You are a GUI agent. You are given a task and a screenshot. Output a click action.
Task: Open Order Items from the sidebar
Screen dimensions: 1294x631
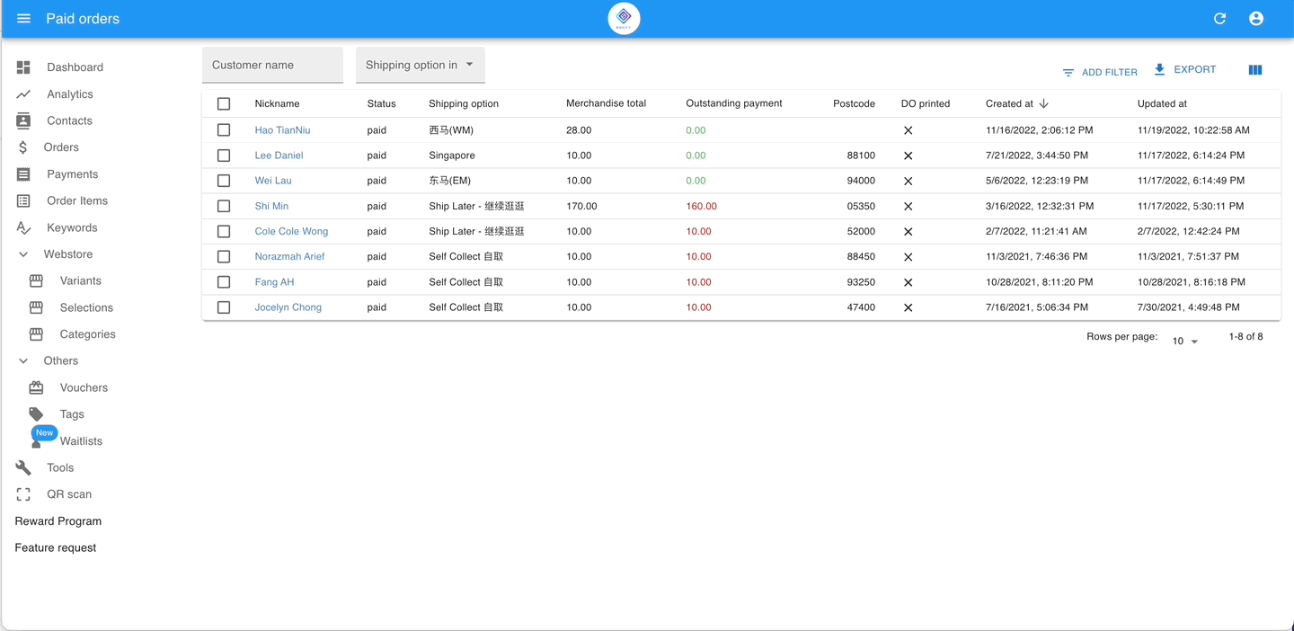(76, 201)
